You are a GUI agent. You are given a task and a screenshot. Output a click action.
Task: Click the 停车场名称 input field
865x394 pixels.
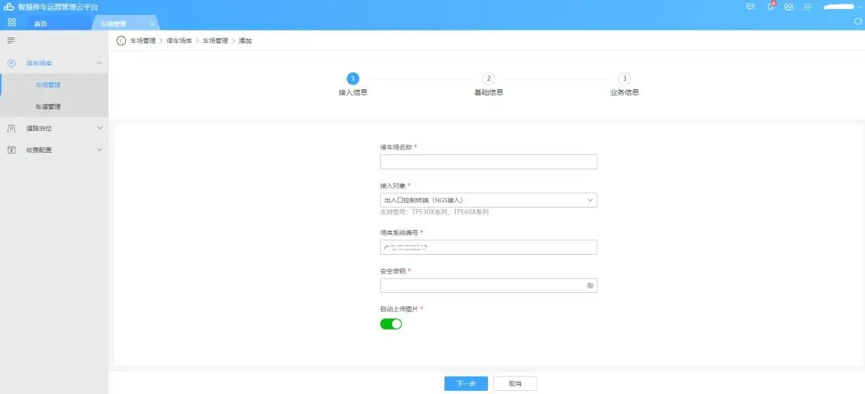pos(488,162)
